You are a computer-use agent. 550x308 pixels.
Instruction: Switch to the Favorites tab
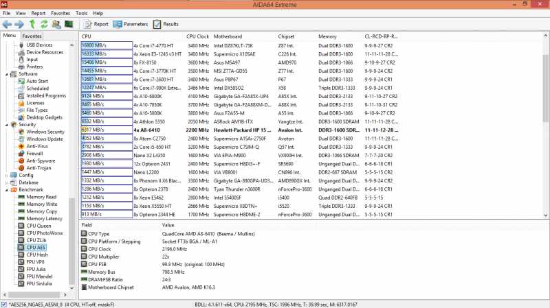(x=32, y=36)
